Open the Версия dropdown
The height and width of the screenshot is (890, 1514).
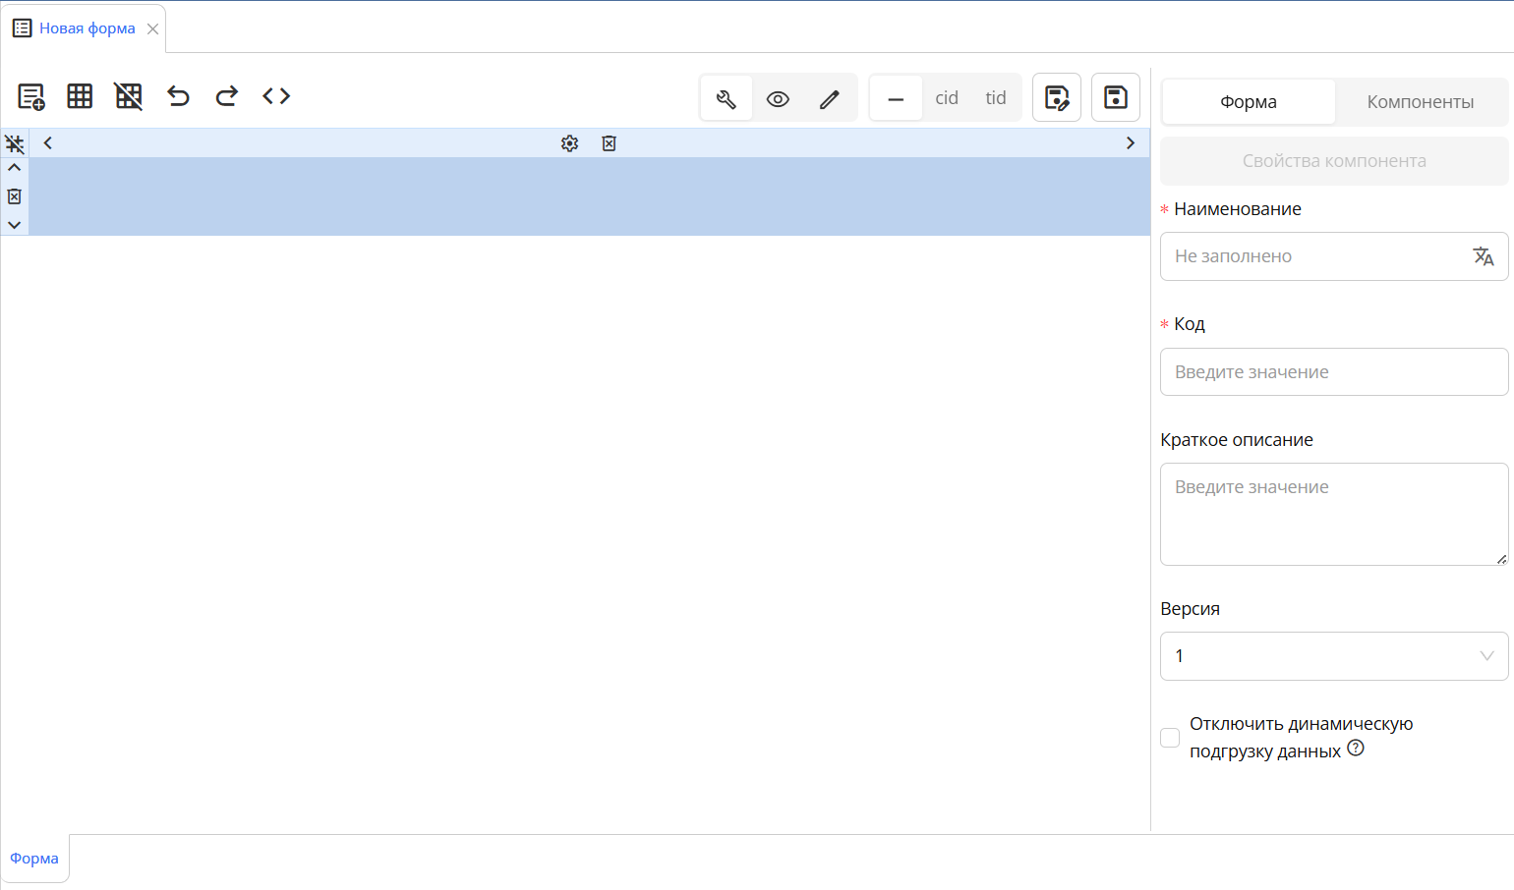point(1334,656)
